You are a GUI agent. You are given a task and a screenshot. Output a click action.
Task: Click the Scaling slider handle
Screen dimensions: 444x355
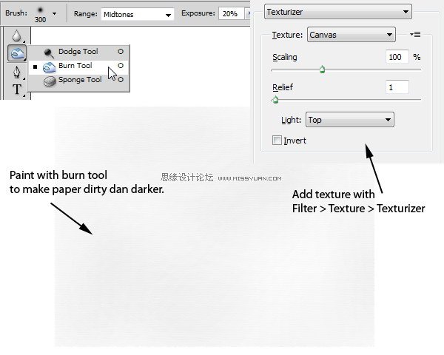coord(322,70)
